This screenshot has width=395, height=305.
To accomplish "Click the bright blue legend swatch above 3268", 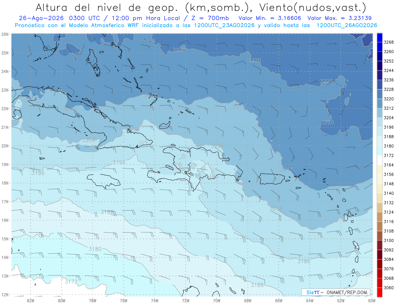I will (380, 38).
